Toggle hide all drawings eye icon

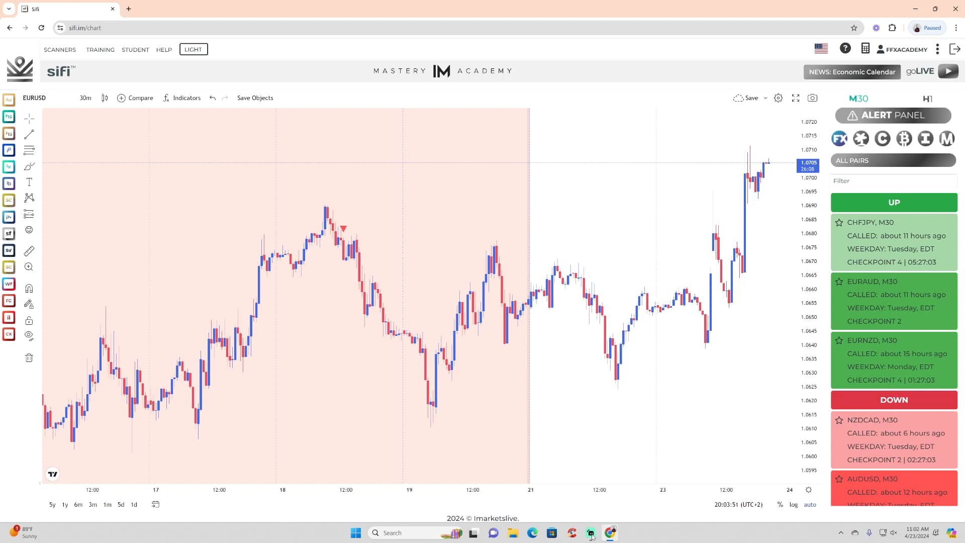pos(29,335)
